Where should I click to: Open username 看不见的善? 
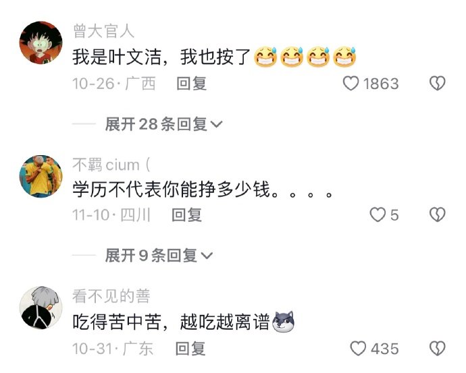point(111,296)
